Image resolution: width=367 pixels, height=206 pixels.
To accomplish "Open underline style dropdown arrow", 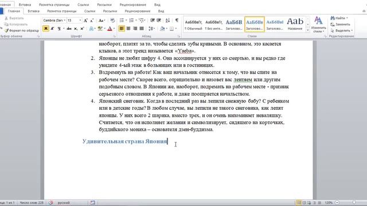I will pos(64,29).
